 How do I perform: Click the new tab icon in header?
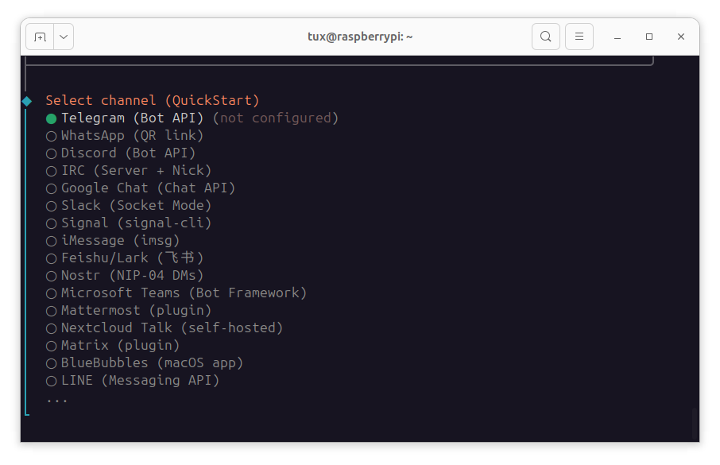click(x=40, y=37)
